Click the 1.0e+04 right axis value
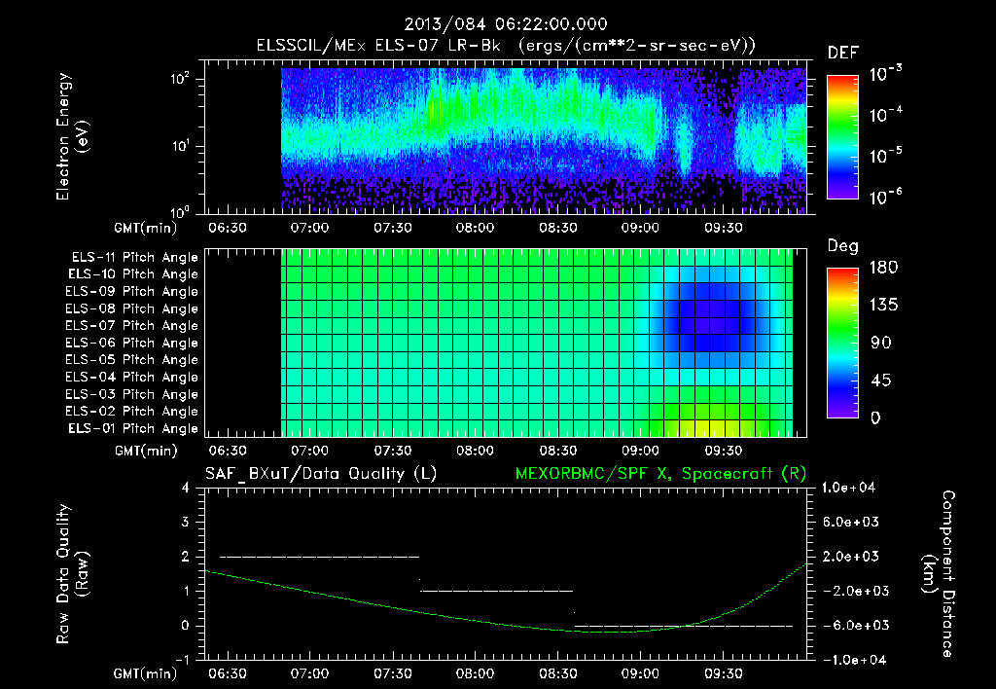996x689 pixels. click(x=848, y=488)
